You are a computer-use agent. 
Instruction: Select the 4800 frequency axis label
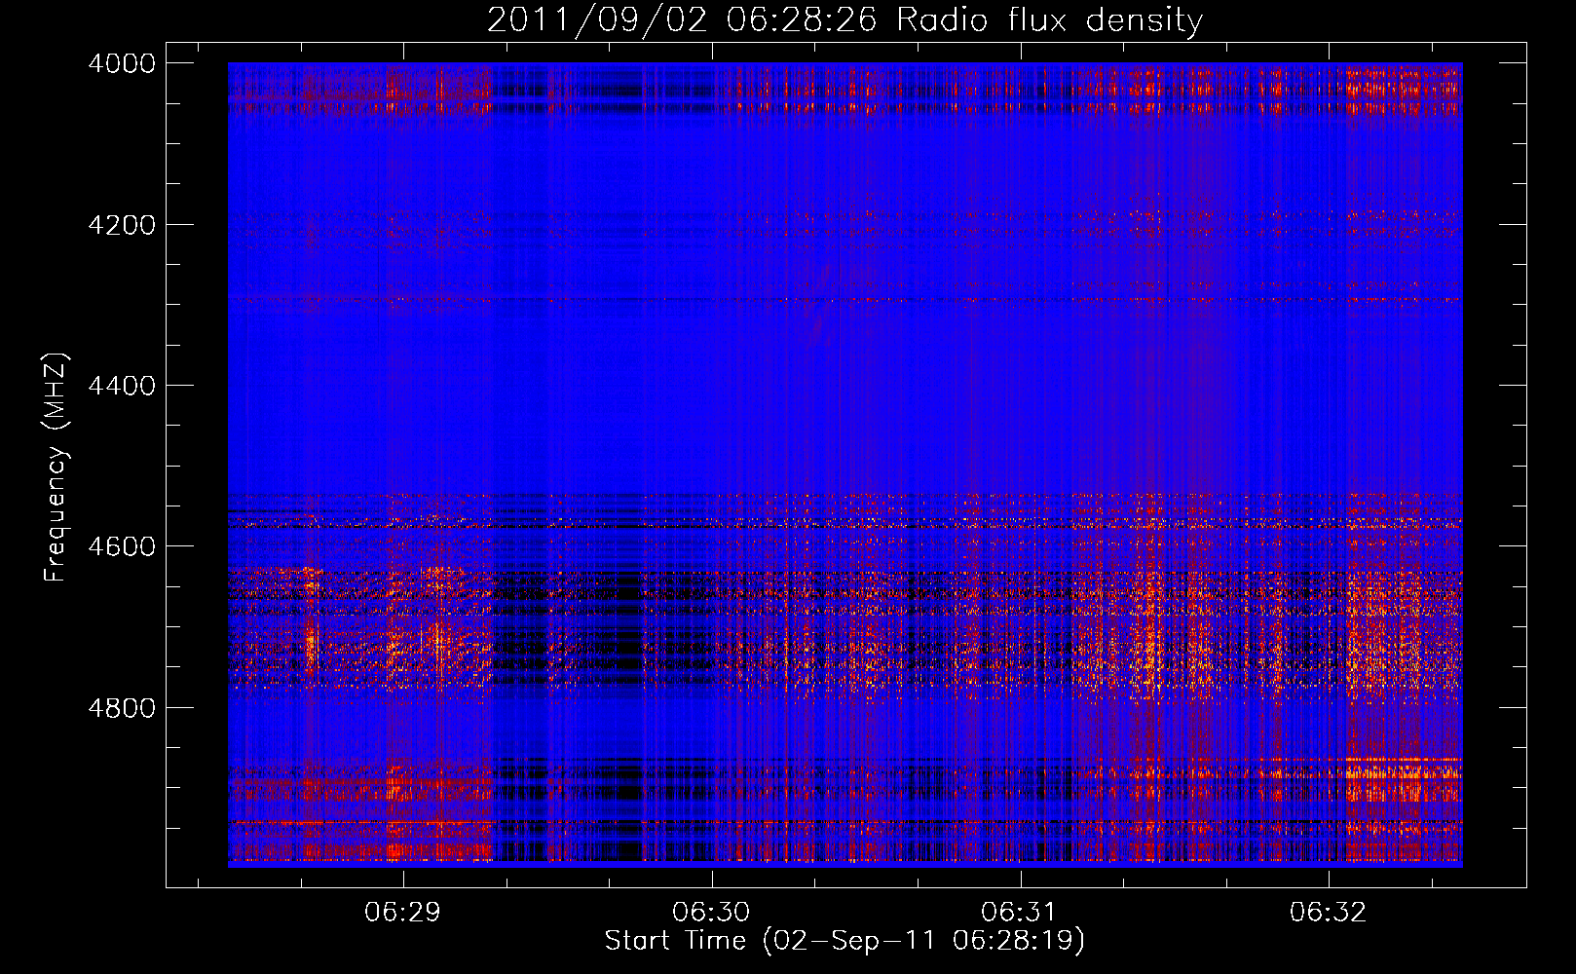[x=122, y=707]
